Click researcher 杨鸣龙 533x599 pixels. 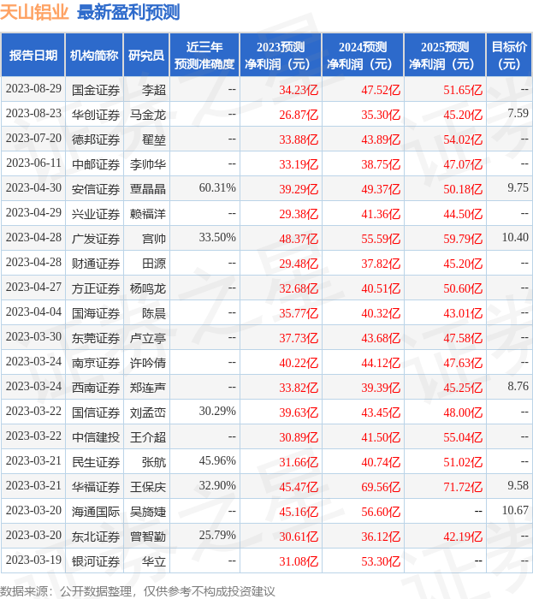(x=148, y=288)
